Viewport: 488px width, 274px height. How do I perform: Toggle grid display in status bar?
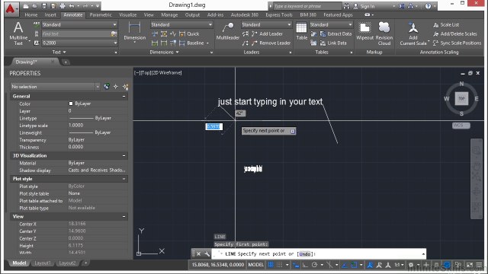point(271,265)
